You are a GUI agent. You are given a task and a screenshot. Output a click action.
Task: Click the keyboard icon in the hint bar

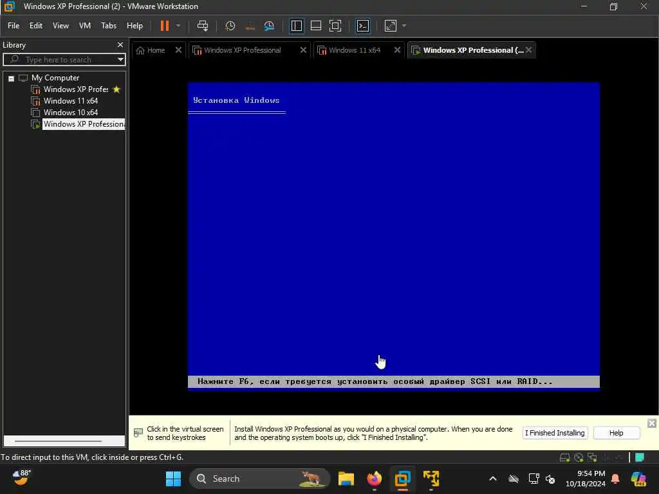point(138,432)
